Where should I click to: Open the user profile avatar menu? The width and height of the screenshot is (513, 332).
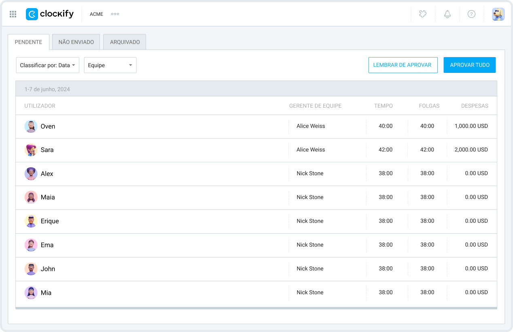498,14
